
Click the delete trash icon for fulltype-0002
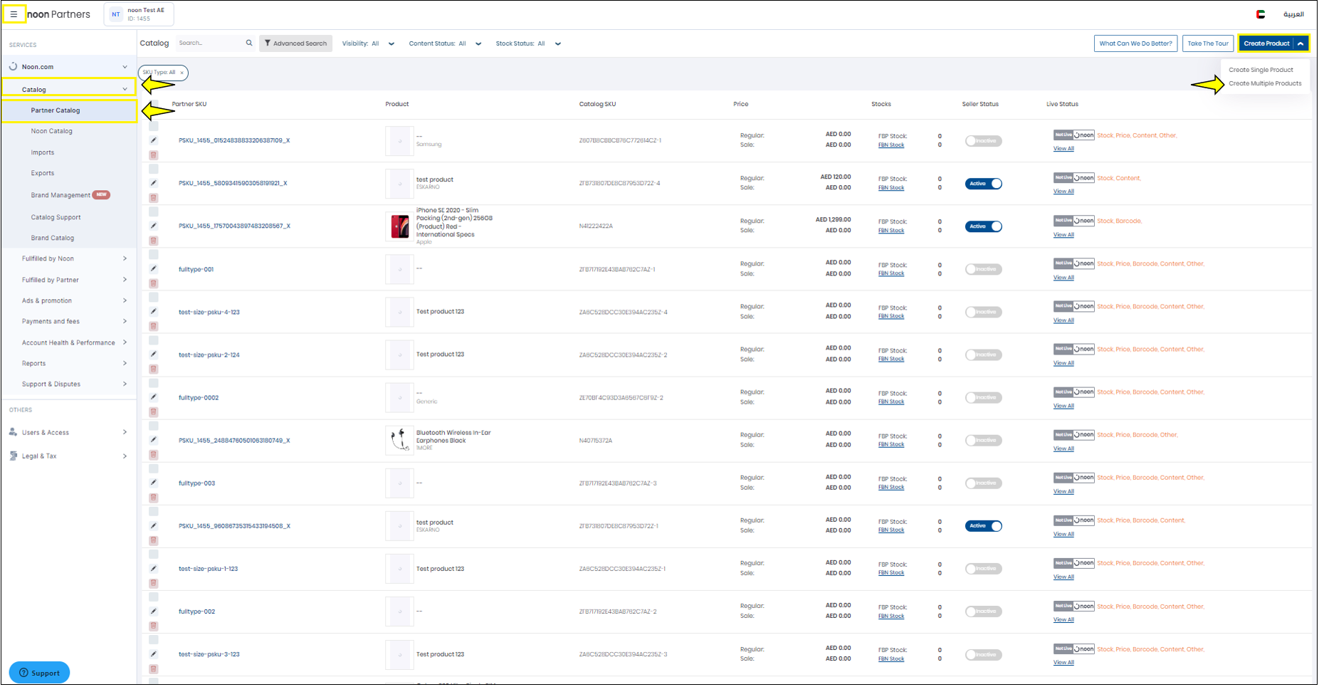coord(154,412)
